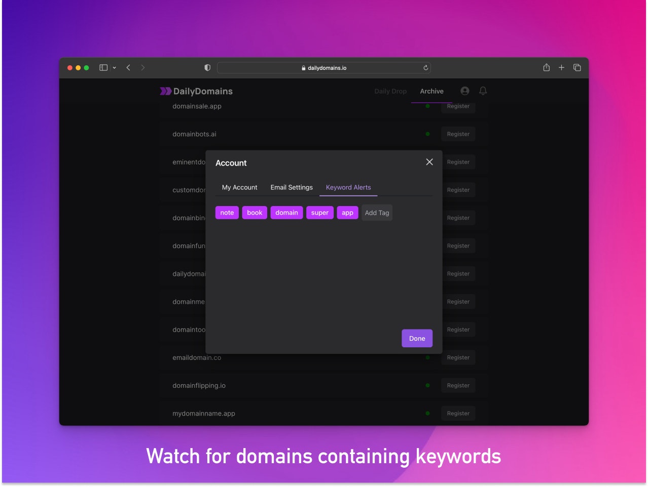Open the sidebar options chevron dropdown

pyautogui.click(x=114, y=67)
